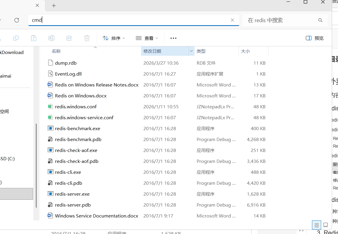Select Windows Service Documentation.docx Word icon
The width and height of the screenshot is (338, 234).
(50, 215)
